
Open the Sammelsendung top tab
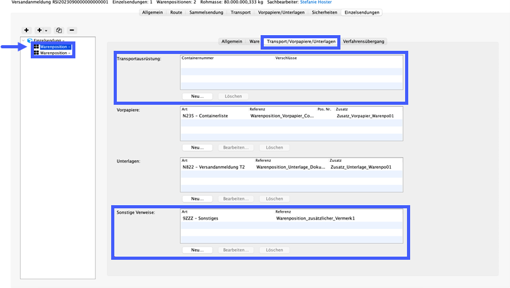coord(207,12)
